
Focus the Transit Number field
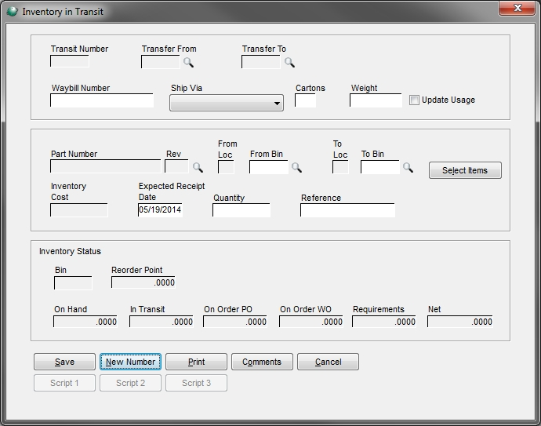[70, 61]
